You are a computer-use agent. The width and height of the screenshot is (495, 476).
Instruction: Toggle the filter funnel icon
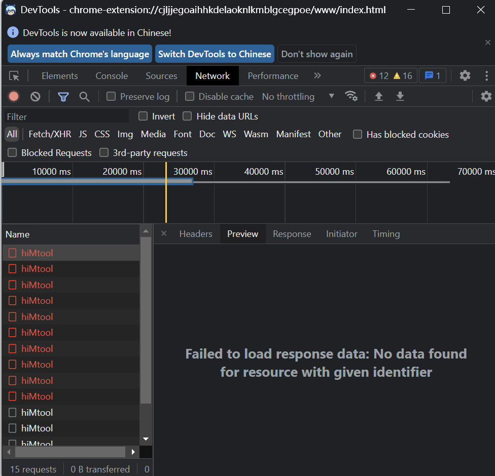[x=63, y=96]
